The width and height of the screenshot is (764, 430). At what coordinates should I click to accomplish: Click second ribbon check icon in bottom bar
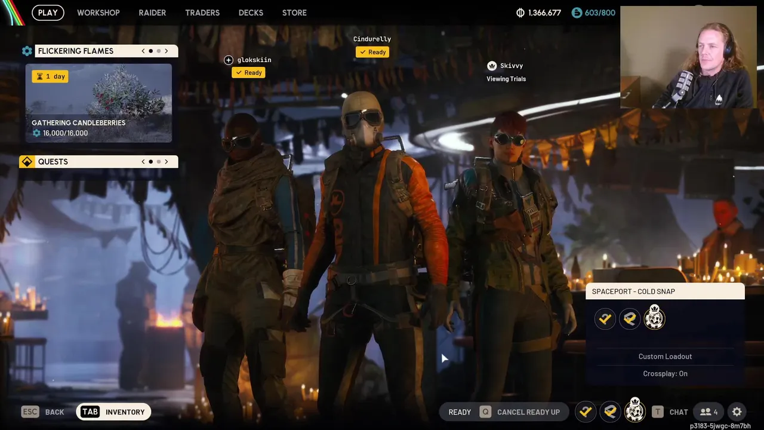610,411
